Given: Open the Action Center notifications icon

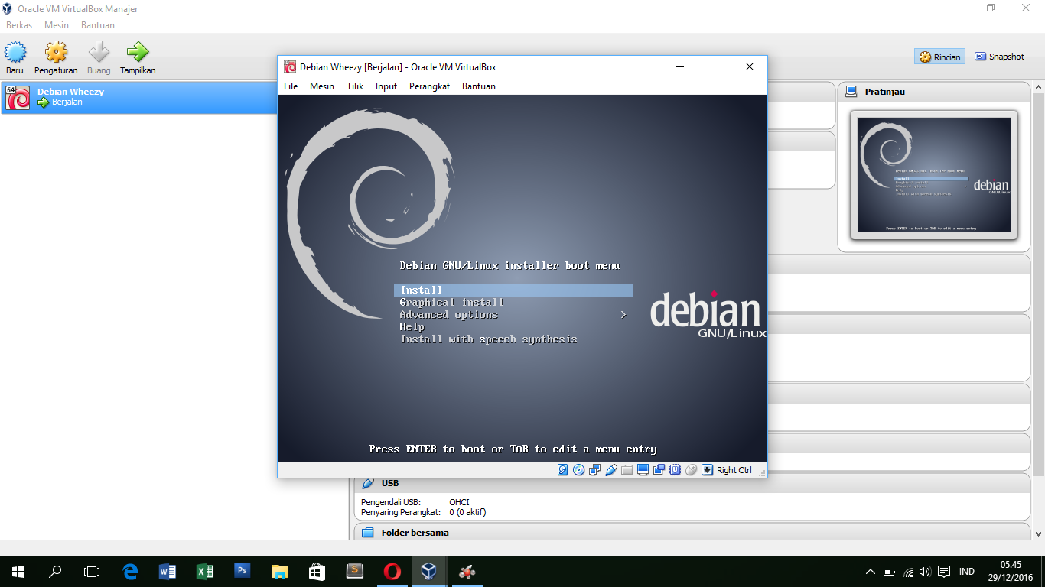Looking at the screenshot, I should [944, 572].
